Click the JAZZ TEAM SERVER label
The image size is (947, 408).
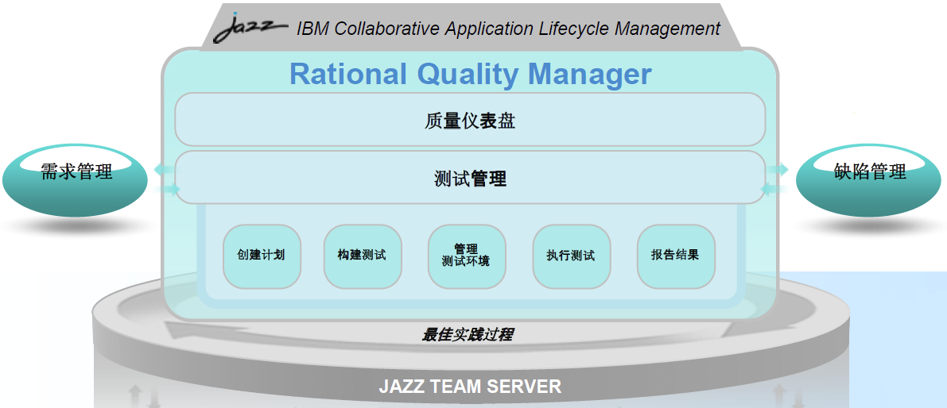(470, 387)
